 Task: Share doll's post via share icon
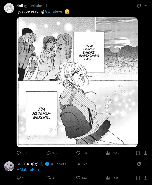145,153
